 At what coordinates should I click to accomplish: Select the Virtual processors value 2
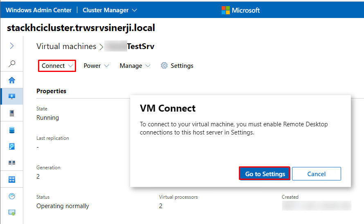point(161,206)
